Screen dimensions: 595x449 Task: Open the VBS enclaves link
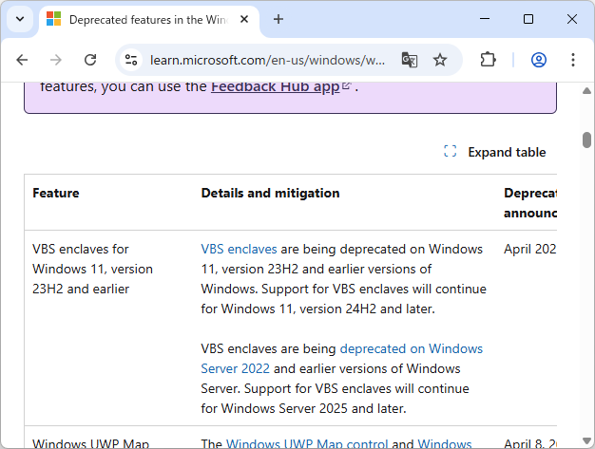pyautogui.click(x=239, y=249)
